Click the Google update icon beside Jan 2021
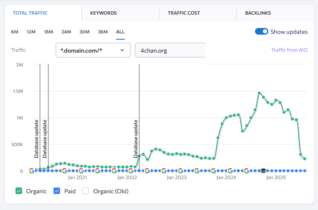This screenshot has width=318, height=210. [x=81, y=171]
